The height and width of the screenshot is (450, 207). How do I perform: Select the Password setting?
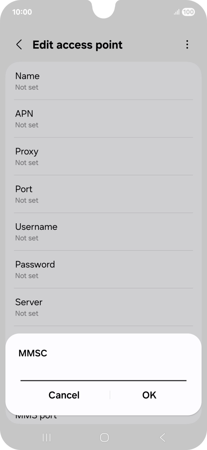(x=103, y=269)
